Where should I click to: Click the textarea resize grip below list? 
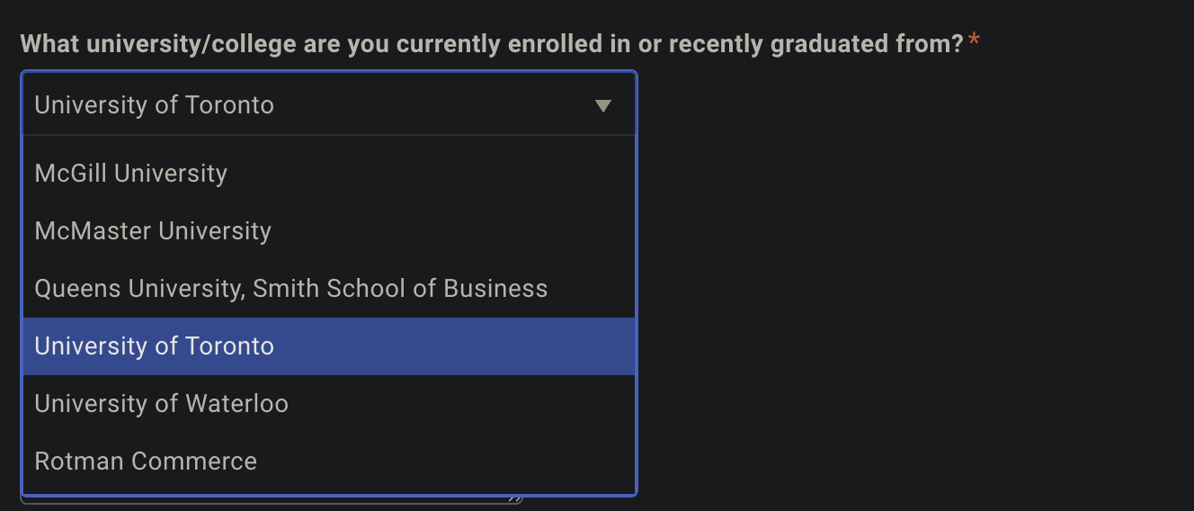515,498
